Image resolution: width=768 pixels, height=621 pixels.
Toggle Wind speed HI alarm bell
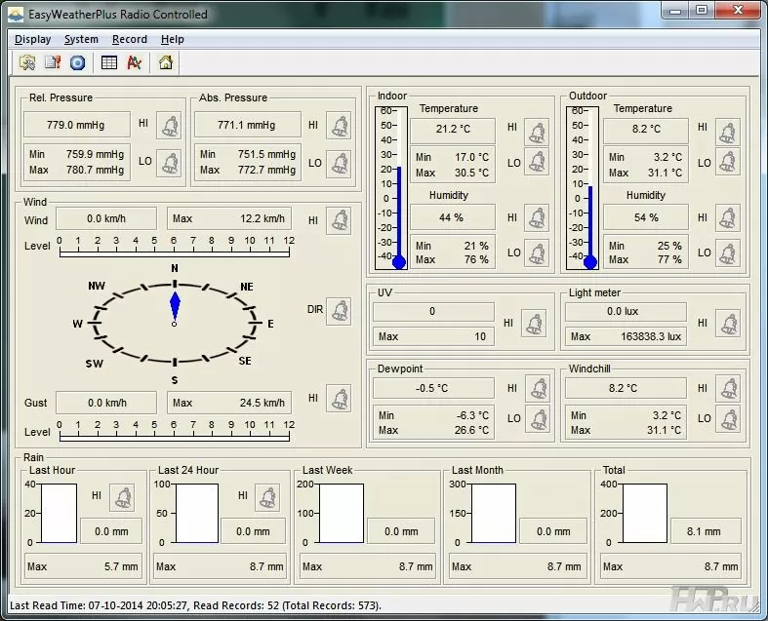click(339, 220)
